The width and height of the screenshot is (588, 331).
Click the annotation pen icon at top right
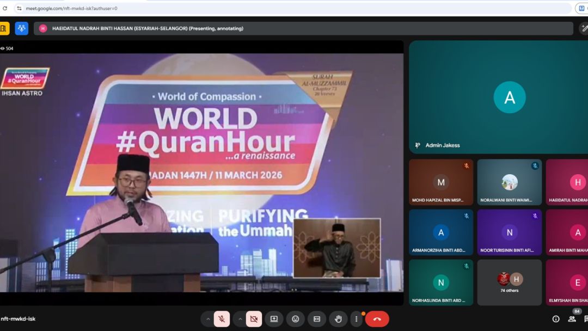585,28
